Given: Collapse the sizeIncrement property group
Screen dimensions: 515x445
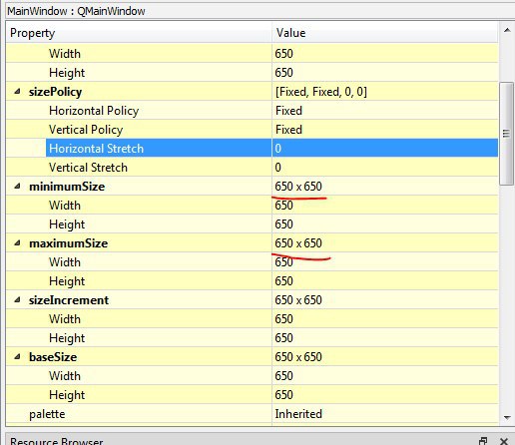Looking at the screenshot, I should 17,299.
